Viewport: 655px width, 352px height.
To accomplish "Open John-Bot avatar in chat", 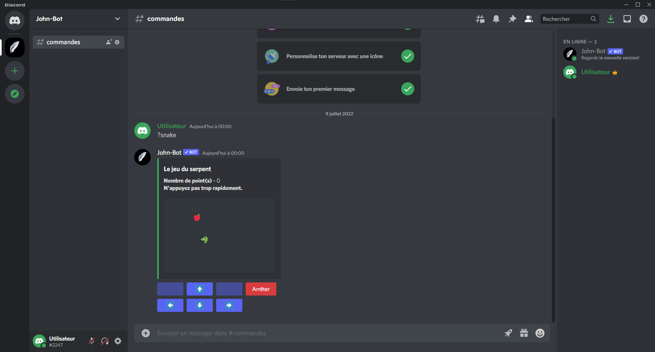I will point(142,157).
